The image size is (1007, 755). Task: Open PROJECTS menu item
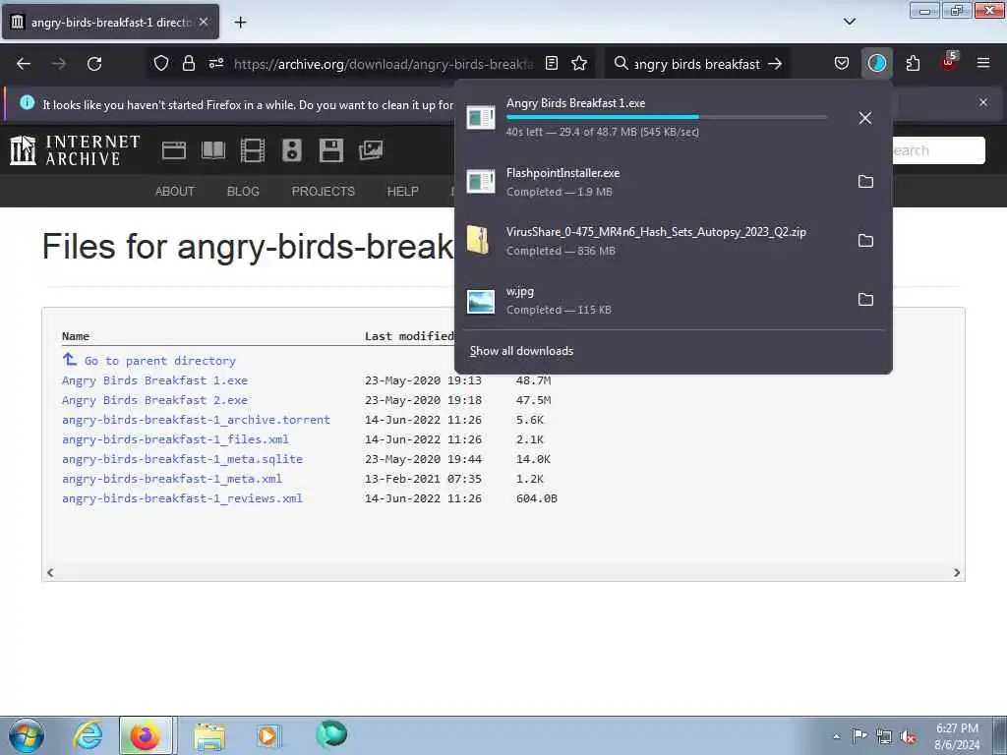pyautogui.click(x=323, y=192)
